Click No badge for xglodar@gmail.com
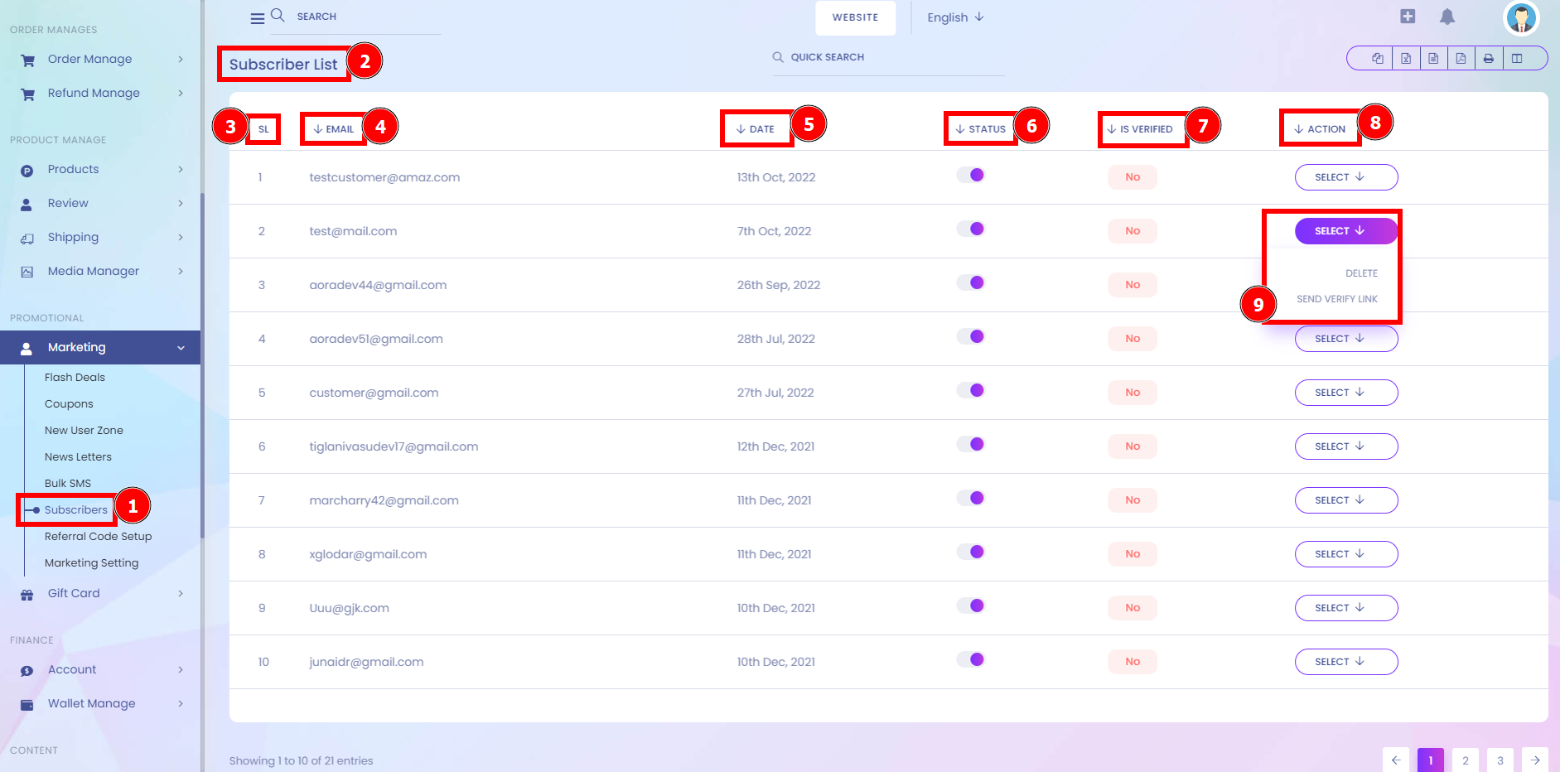The width and height of the screenshot is (1560, 772). click(1133, 554)
